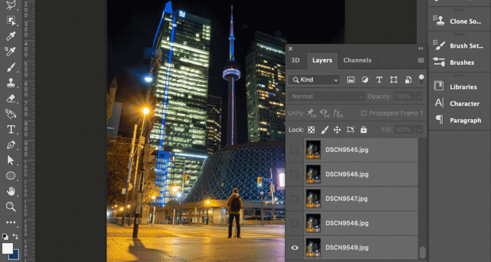
Task: Select the Eraser tool
Action: click(11, 98)
